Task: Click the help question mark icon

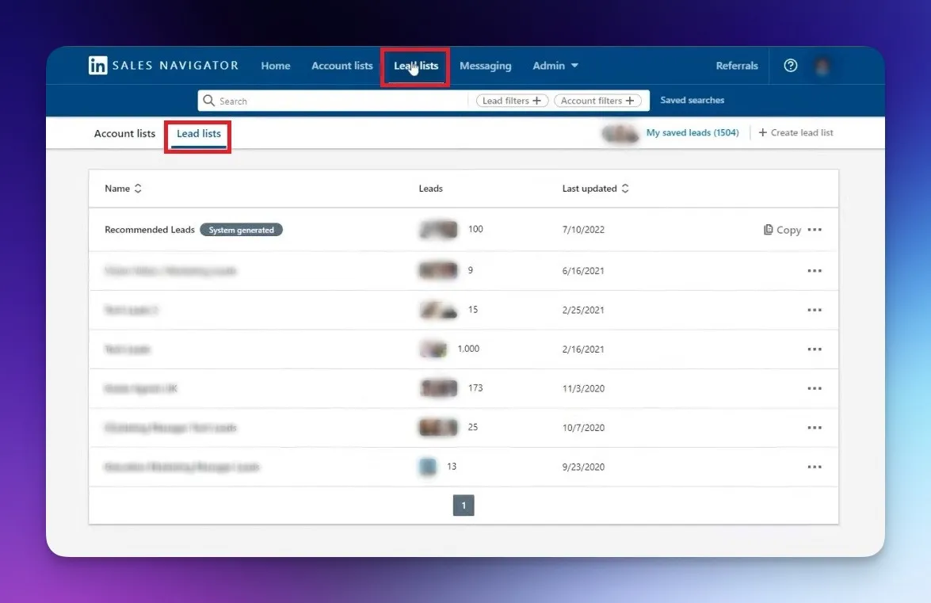Action: pos(790,65)
